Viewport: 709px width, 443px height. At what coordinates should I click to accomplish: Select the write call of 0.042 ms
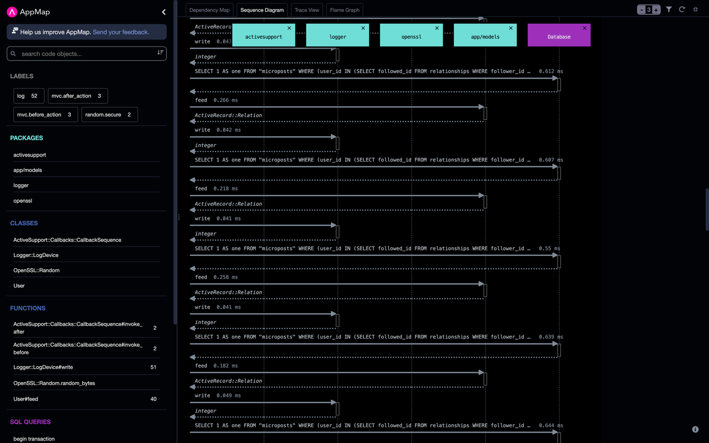(x=218, y=130)
